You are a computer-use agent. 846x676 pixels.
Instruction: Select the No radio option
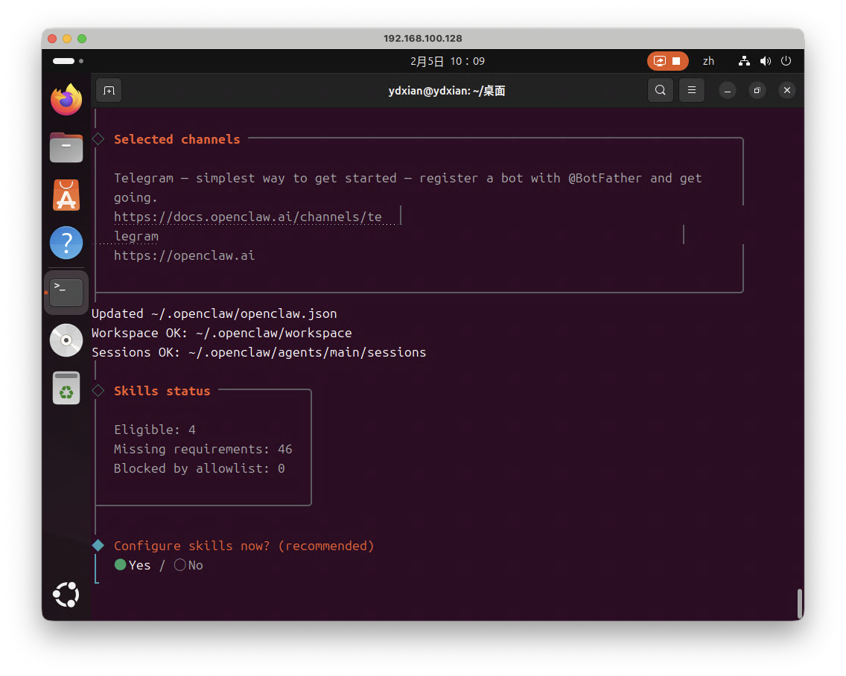188,565
